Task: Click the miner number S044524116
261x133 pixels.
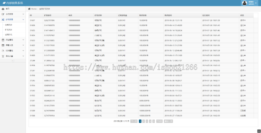Action: click(49, 96)
